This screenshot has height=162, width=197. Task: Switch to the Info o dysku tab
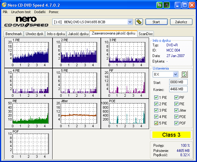[x=56, y=34]
